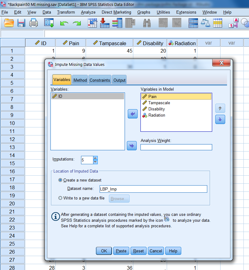Click the Browse button
This screenshot has width=249, height=270.
tap(119, 199)
